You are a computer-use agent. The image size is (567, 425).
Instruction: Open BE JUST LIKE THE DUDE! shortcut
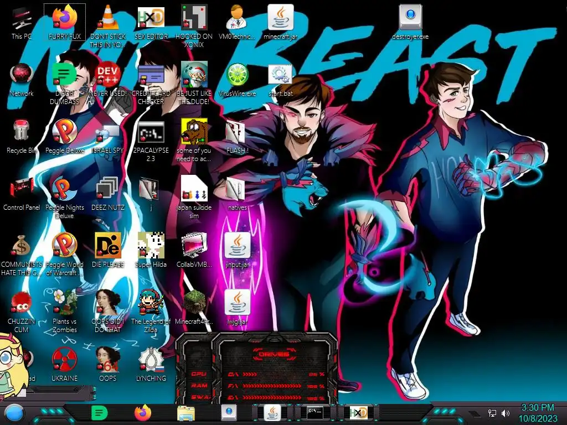point(194,84)
